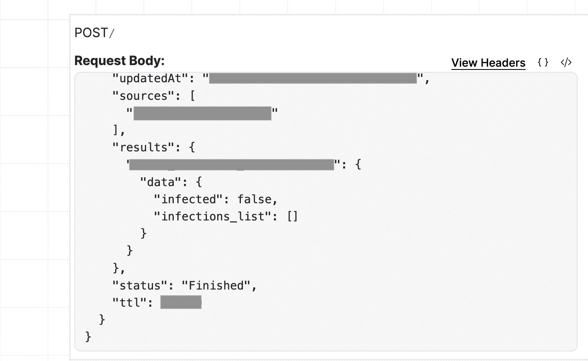Image resolution: width=588 pixels, height=361 pixels.
Task: Select the redacted ttl value
Action: tap(181, 302)
